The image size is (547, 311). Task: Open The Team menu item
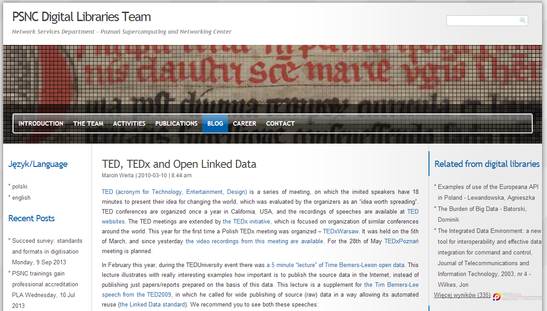(88, 123)
